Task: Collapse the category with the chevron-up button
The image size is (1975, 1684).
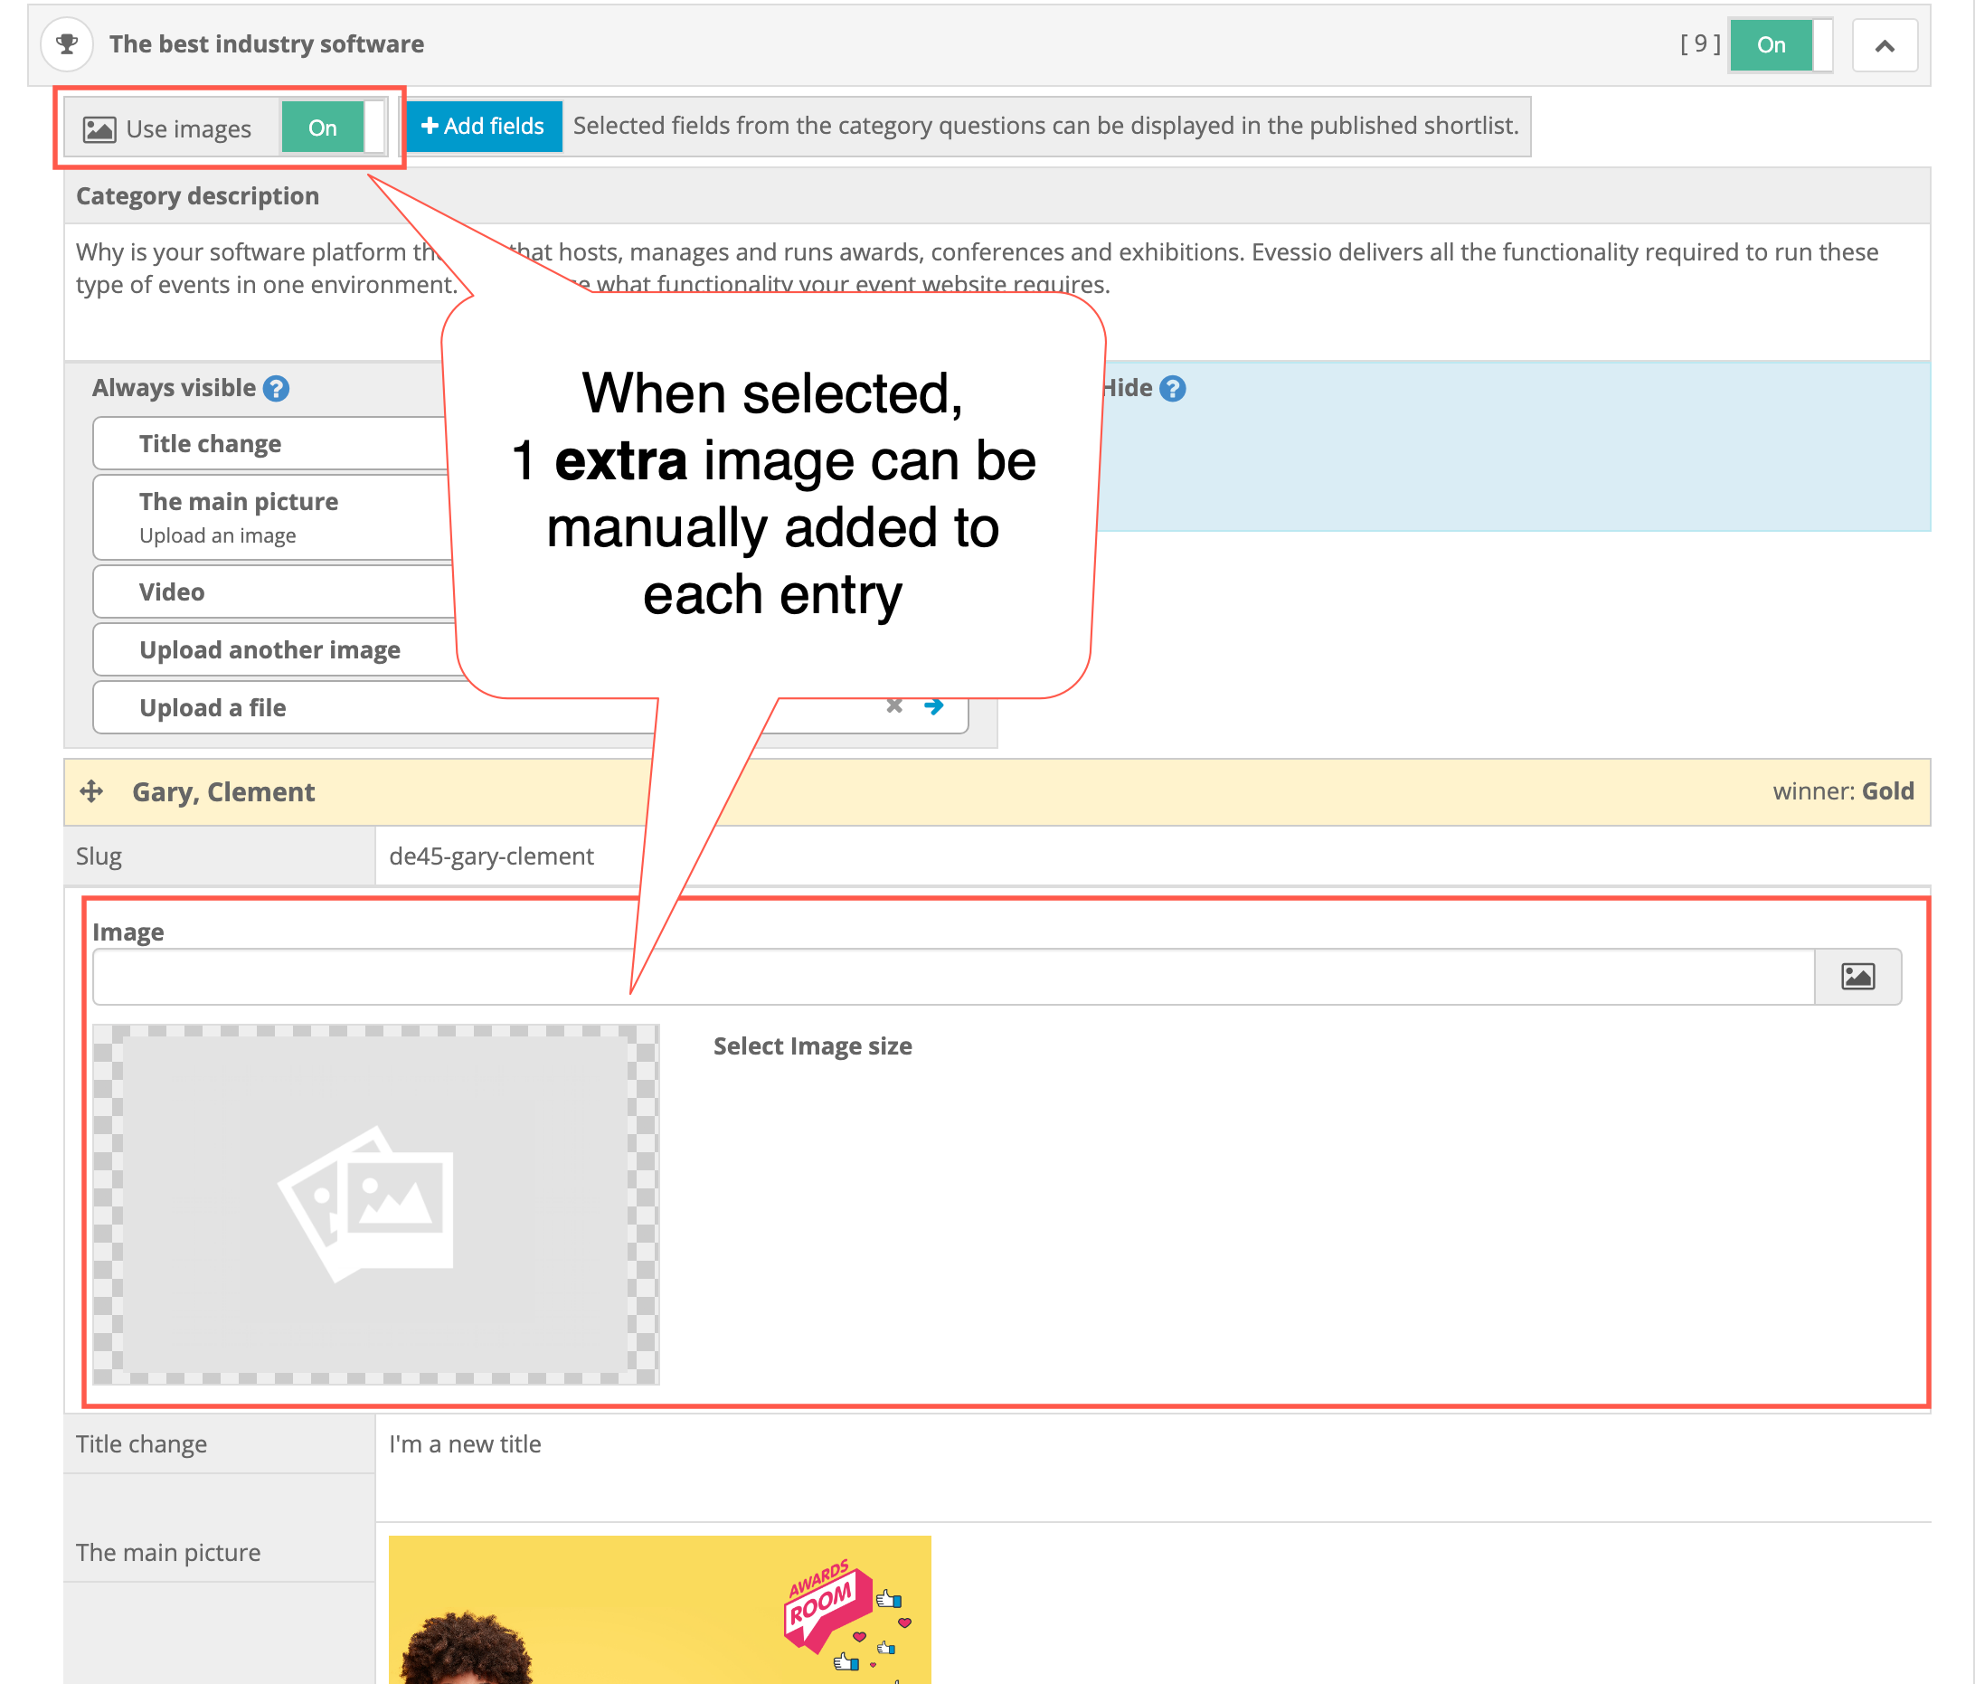Action: click(1884, 45)
